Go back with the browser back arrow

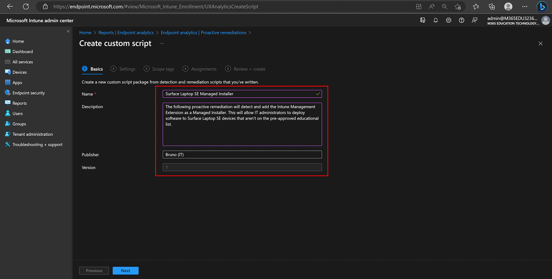tap(10, 6)
